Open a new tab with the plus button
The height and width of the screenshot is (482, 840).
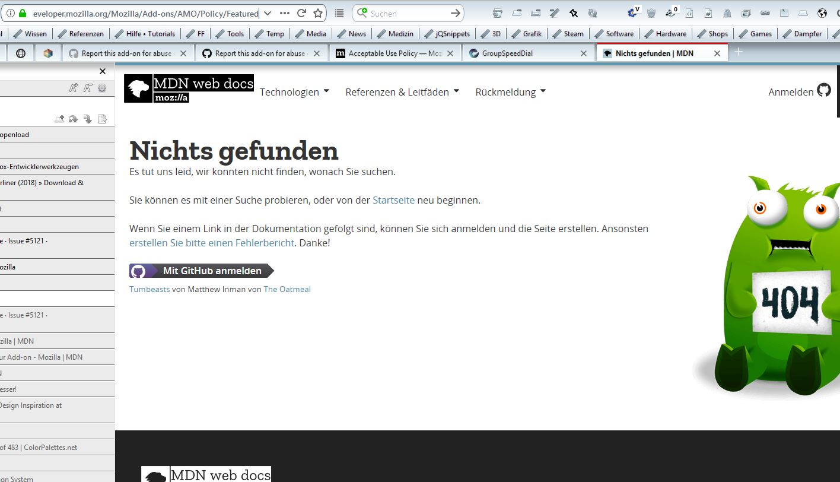(x=739, y=52)
